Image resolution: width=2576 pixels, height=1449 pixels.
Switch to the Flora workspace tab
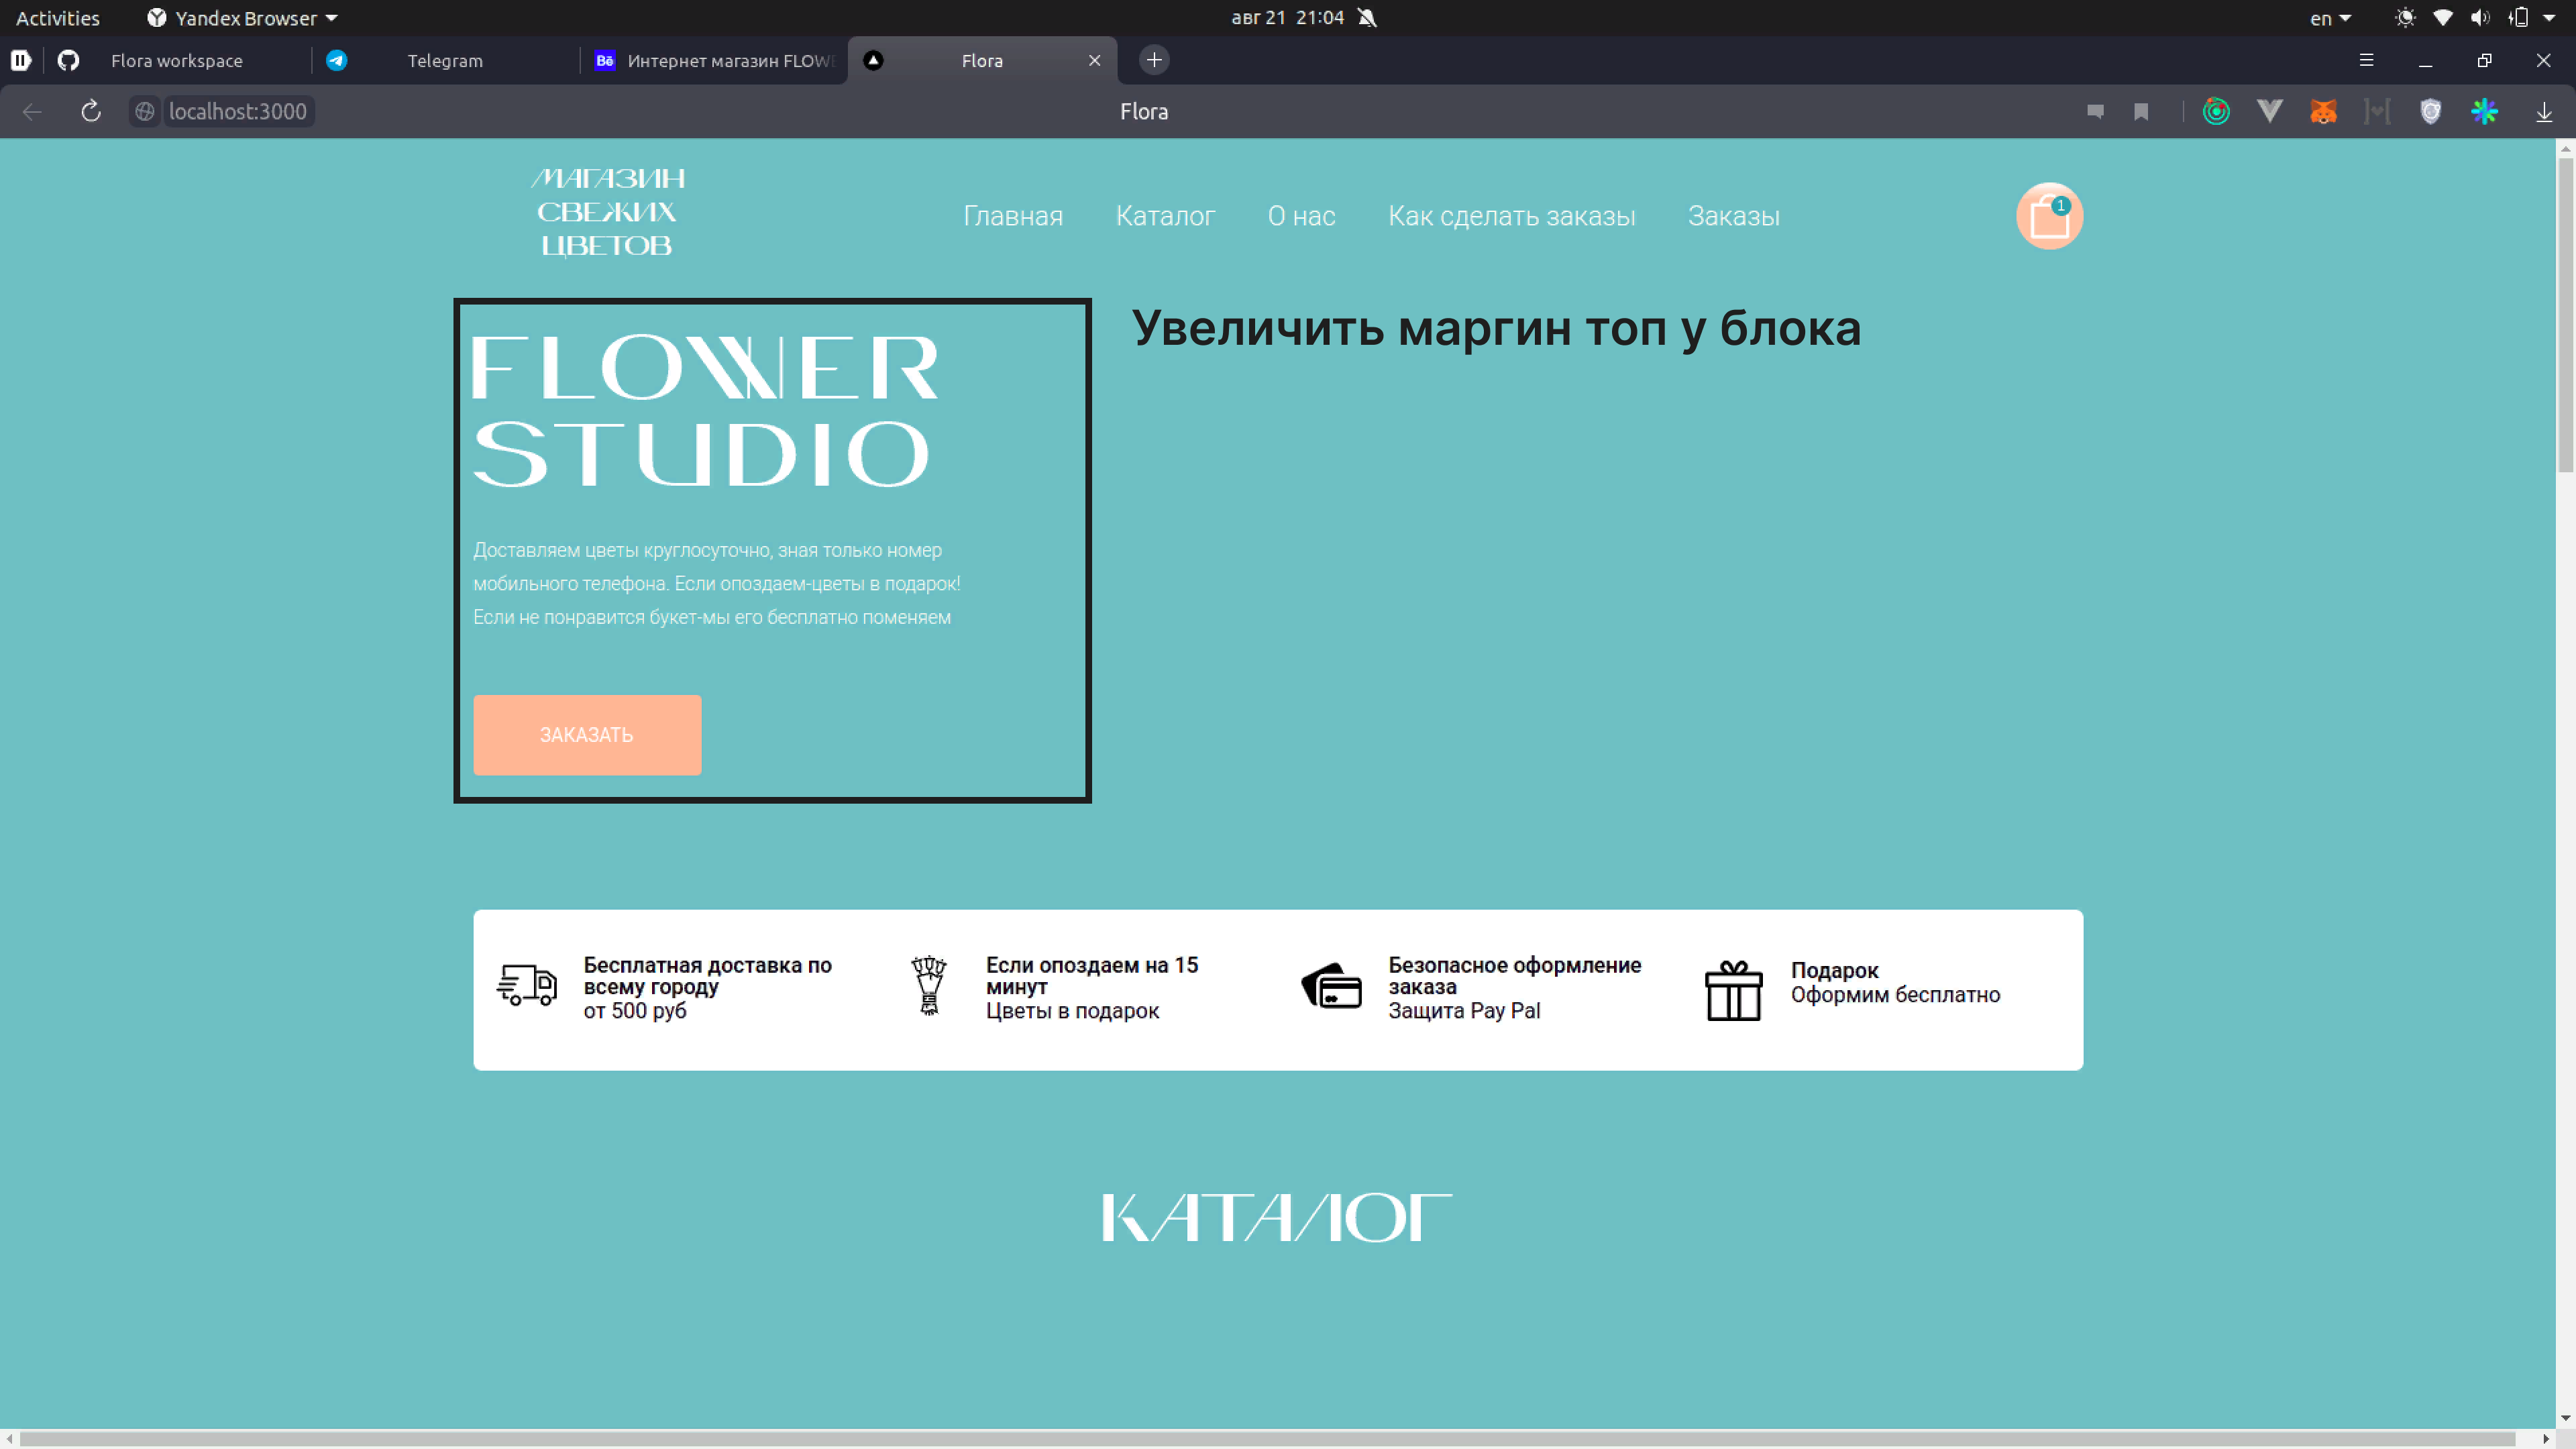(176, 60)
